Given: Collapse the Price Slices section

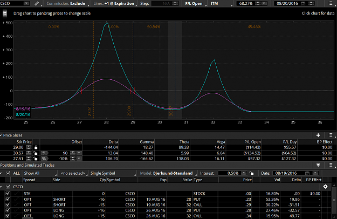Looking at the screenshot, I should (1, 135).
